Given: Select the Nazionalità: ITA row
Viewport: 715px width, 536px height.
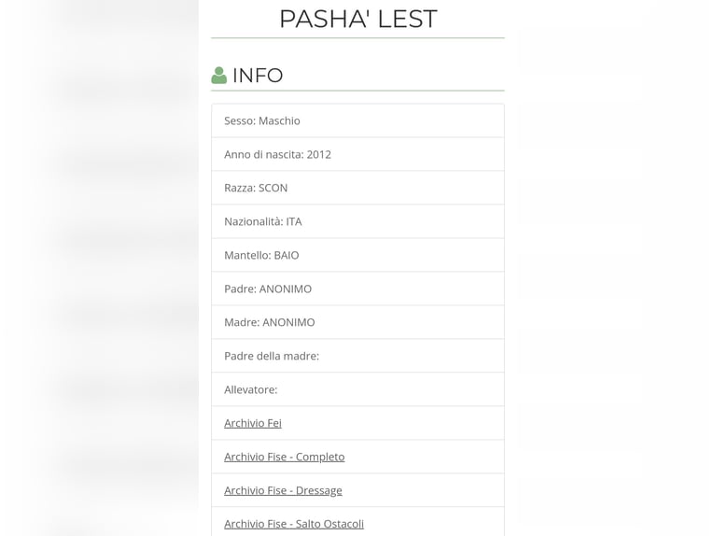Looking at the screenshot, I should pos(357,221).
